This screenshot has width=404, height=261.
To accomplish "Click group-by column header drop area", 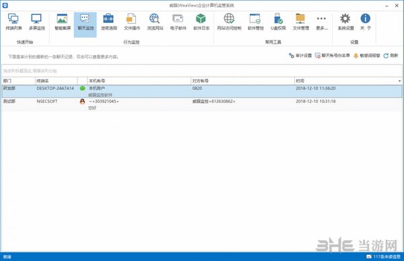I will (x=202, y=71).
